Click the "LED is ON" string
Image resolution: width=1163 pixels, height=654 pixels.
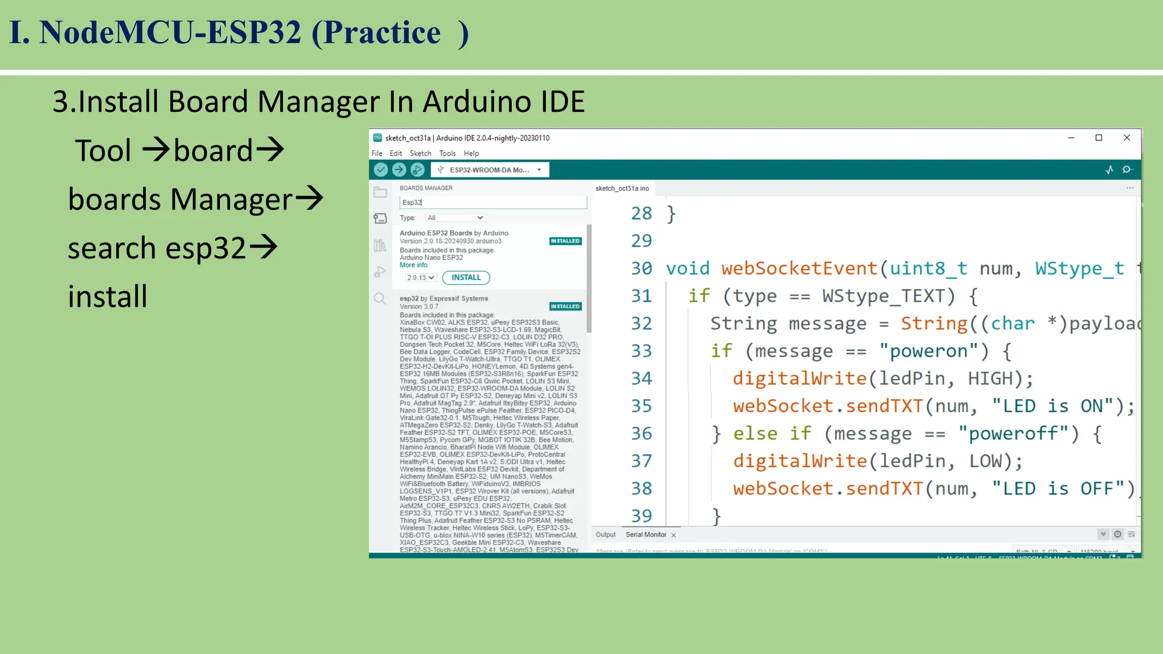(1053, 406)
